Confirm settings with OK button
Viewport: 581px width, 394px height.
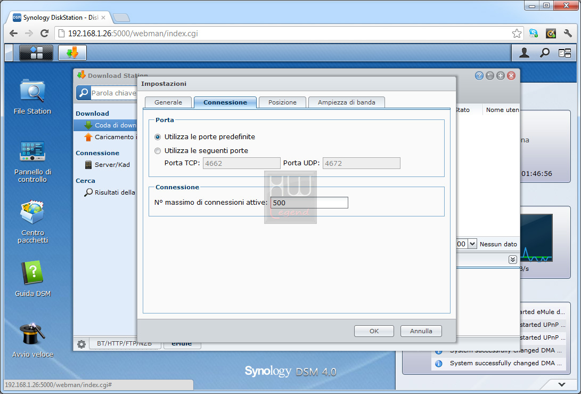tap(374, 331)
